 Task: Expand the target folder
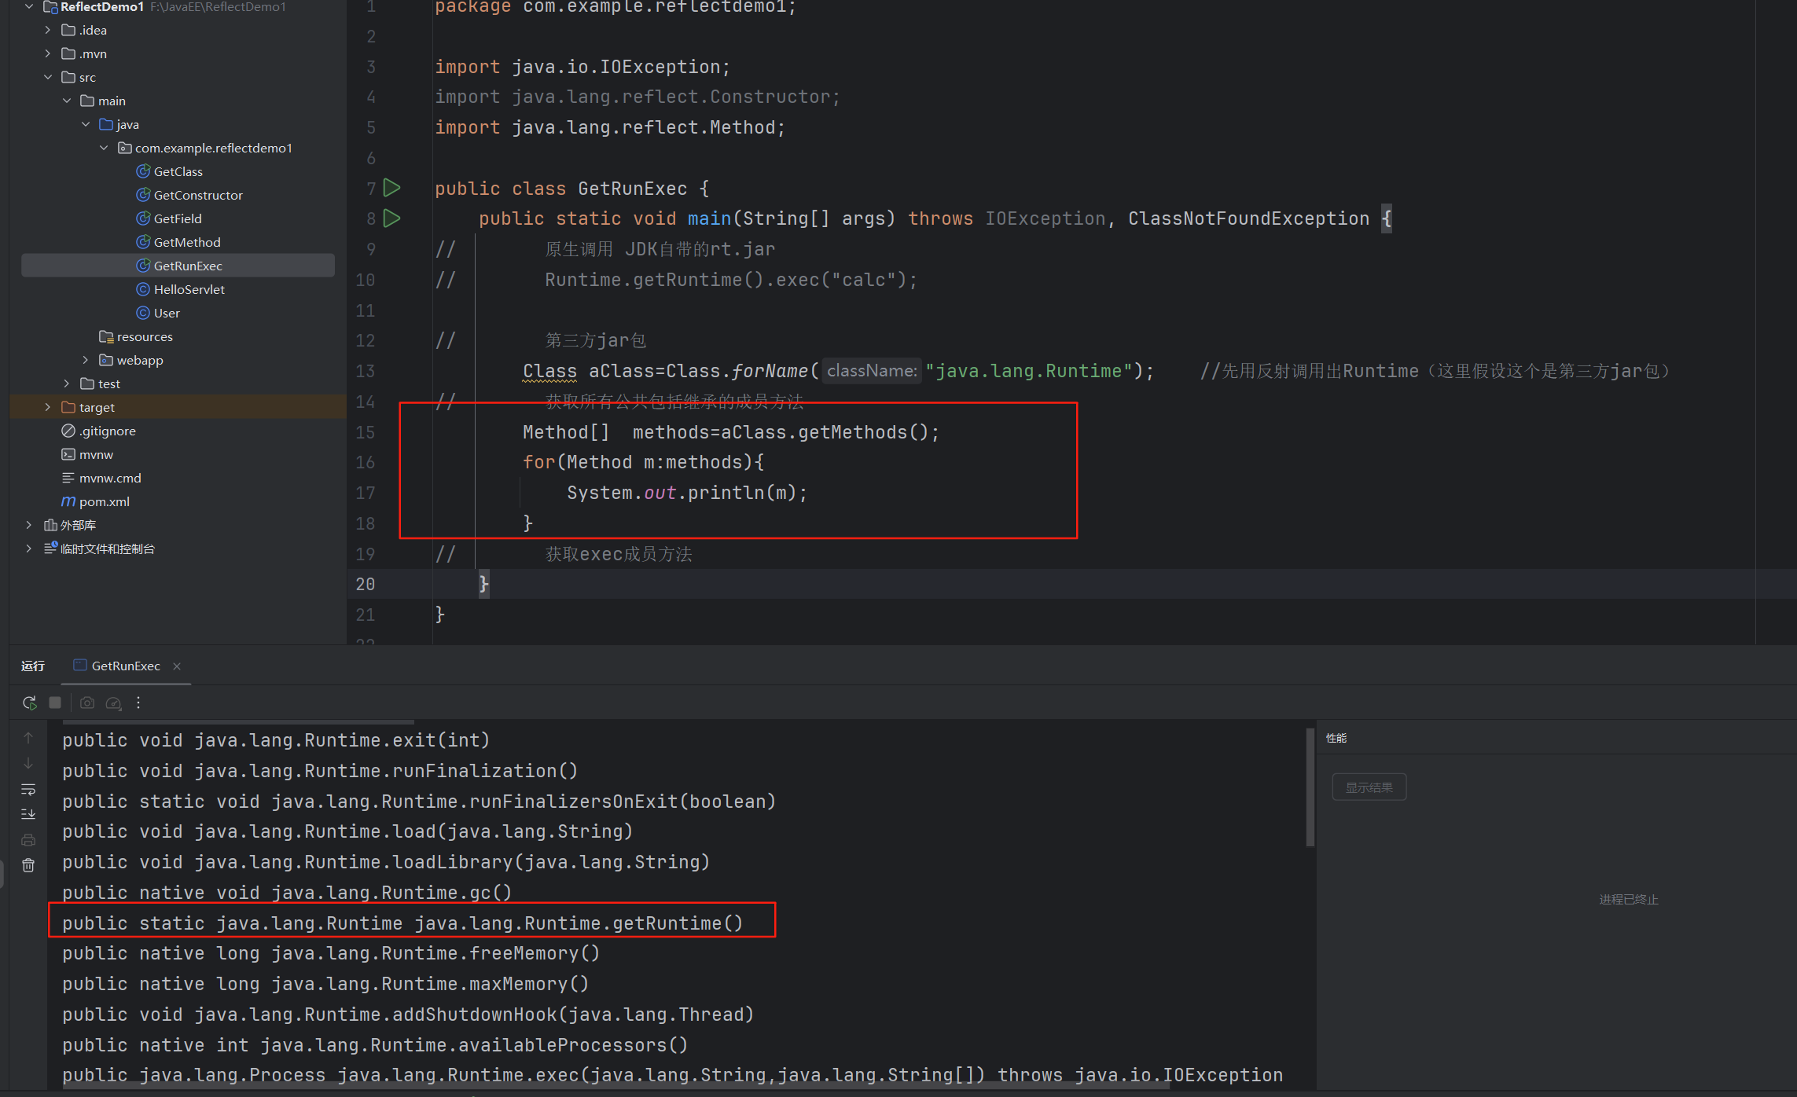tap(48, 407)
